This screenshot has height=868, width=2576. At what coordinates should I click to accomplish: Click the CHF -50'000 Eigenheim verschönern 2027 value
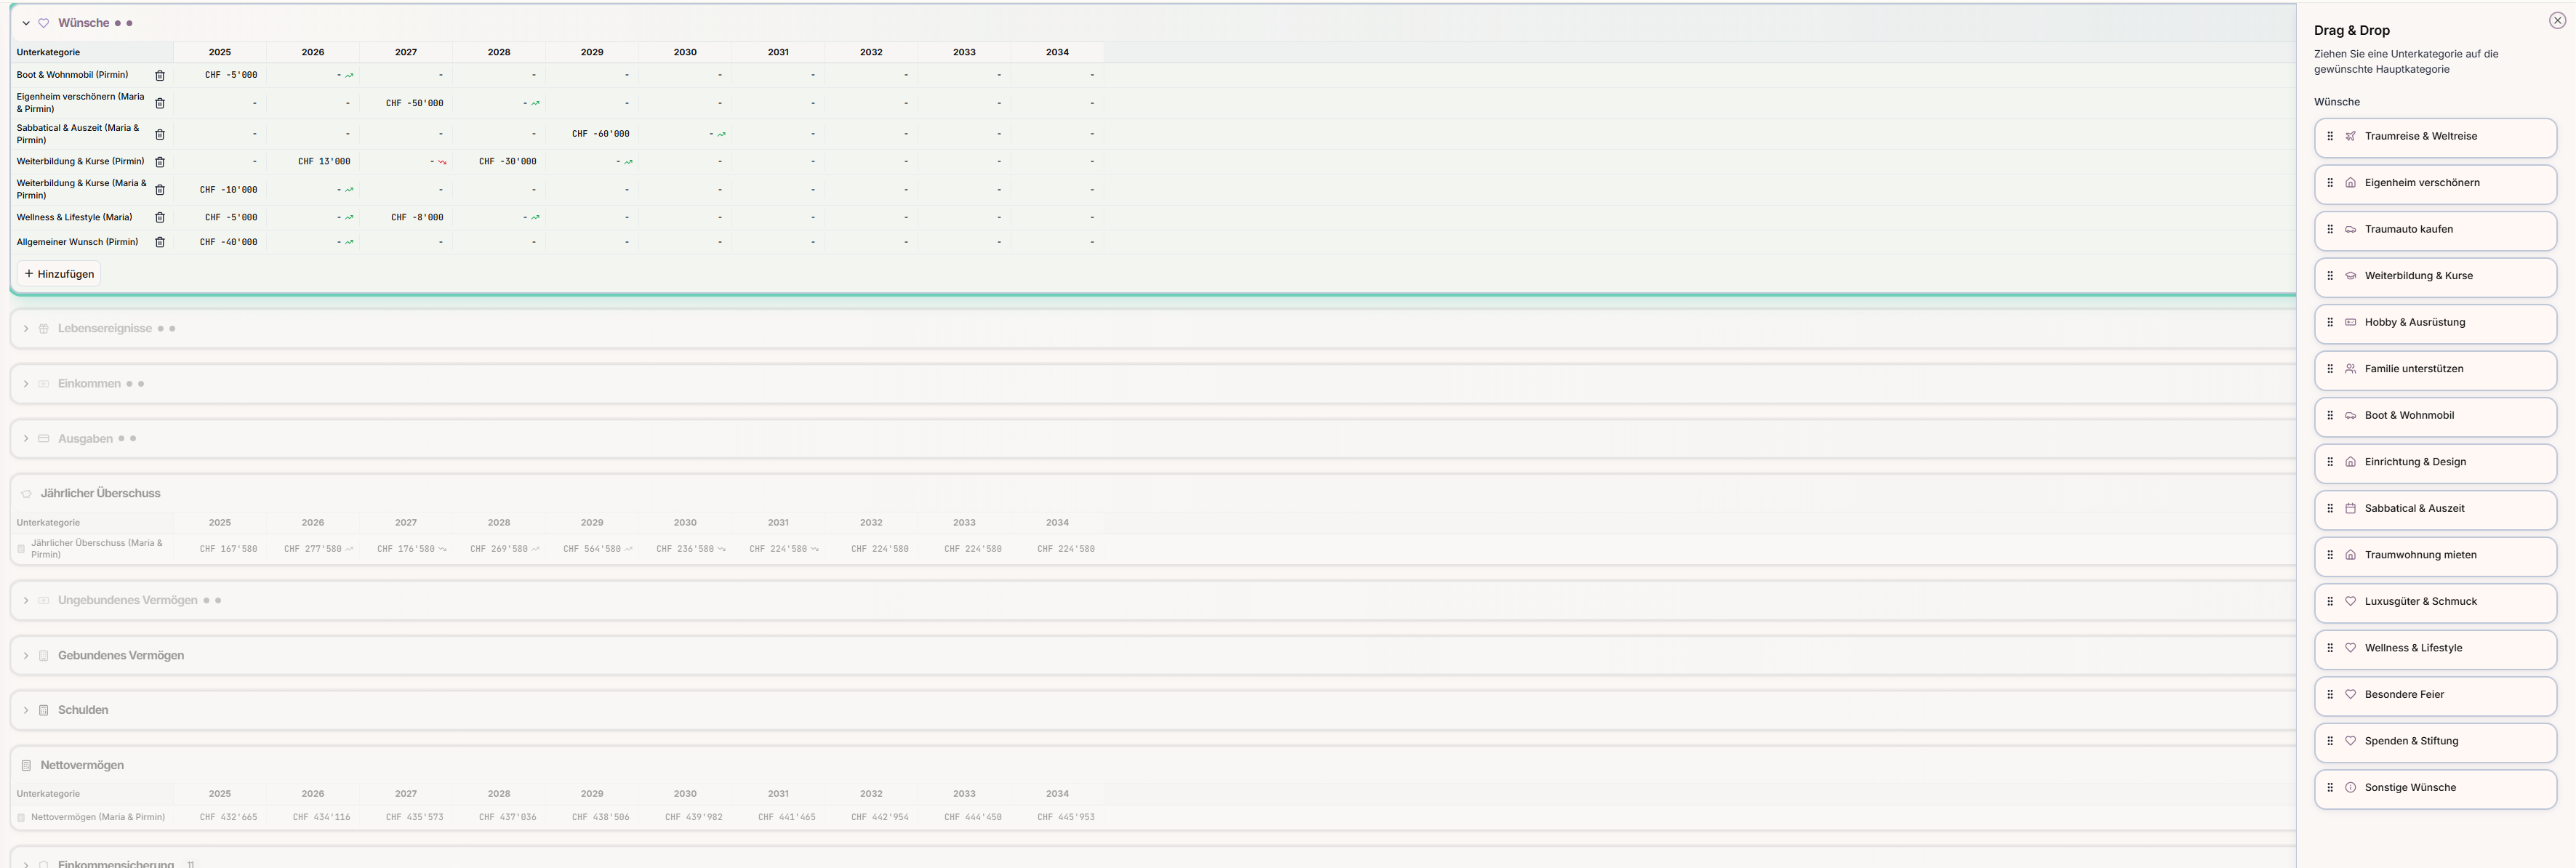click(x=414, y=104)
